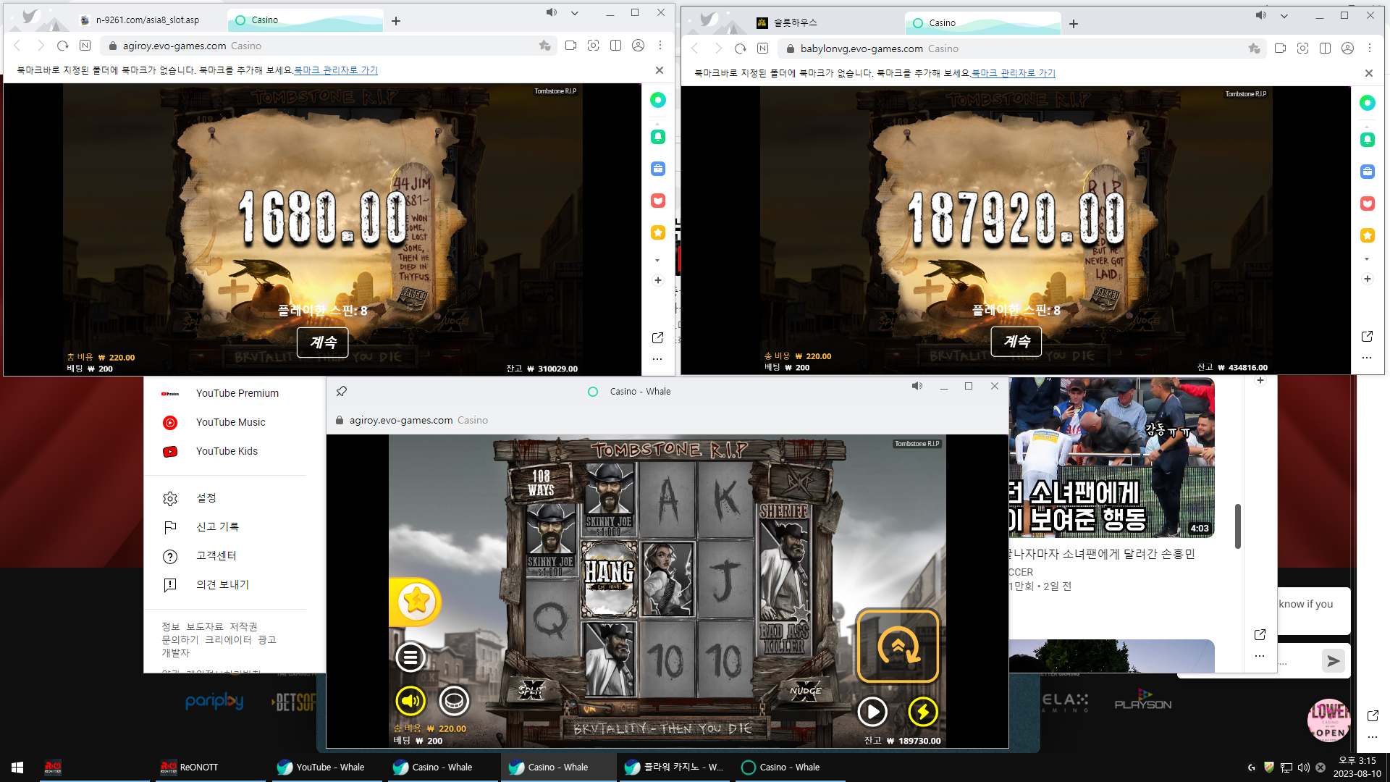Expand tab search chevron in right browser

tap(1284, 16)
